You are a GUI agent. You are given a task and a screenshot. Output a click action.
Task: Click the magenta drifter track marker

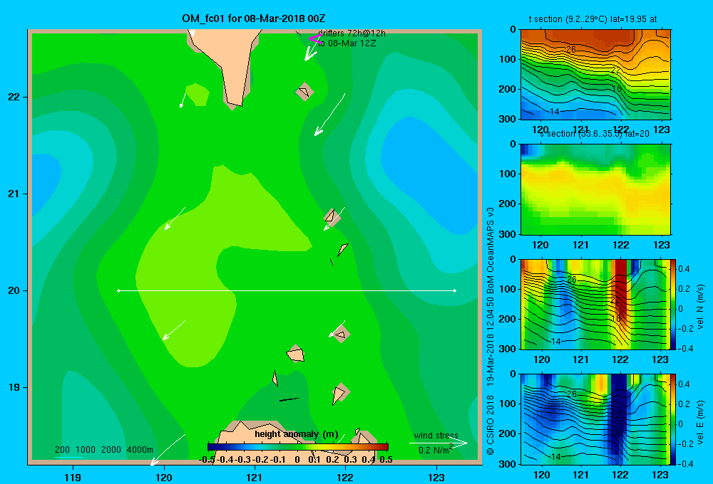[315, 39]
